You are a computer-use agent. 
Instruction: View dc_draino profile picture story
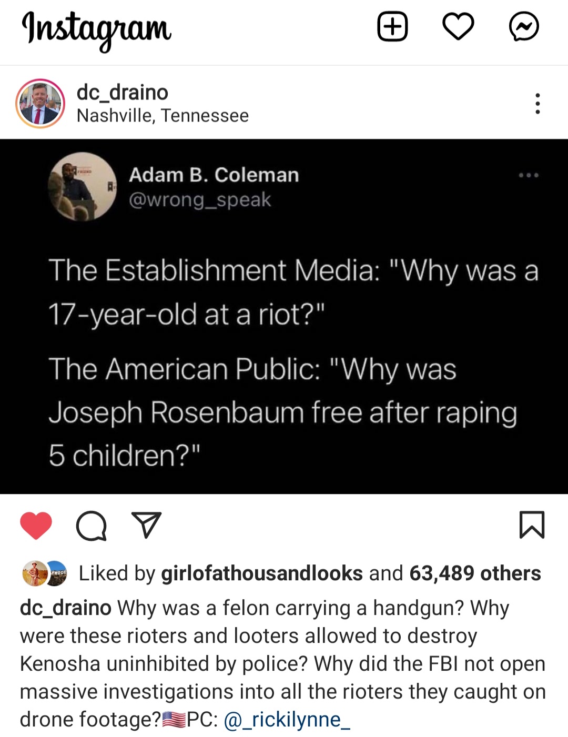pyautogui.click(x=40, y=104)
